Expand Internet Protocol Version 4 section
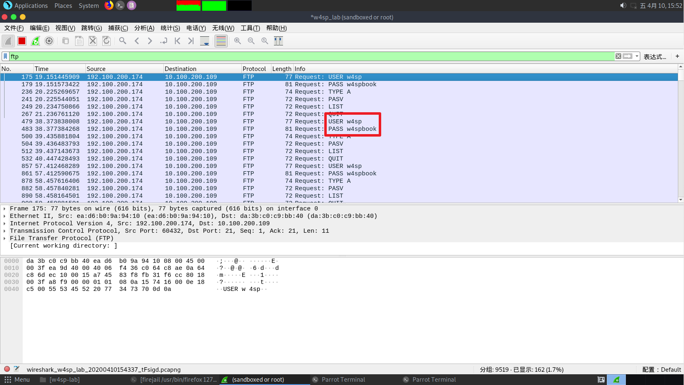Viewport: 684px width, 385px height. (x=5, y=224)
